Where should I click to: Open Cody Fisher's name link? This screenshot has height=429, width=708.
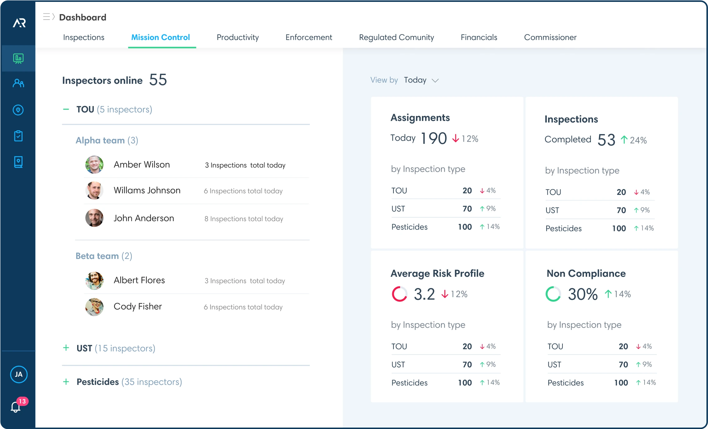[x=138, y=306]
